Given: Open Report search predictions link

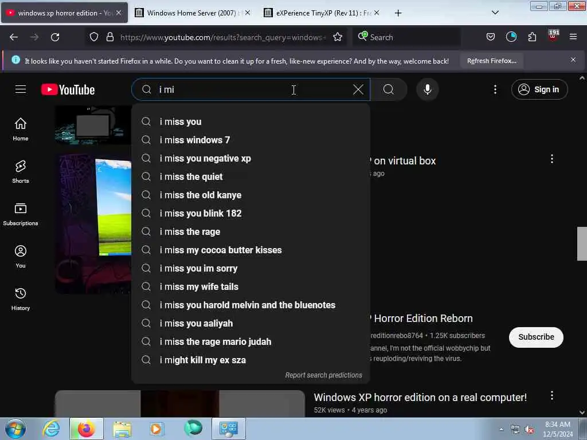Looking at the screenshot, I should pyautogui.click(x=323, y=375).
